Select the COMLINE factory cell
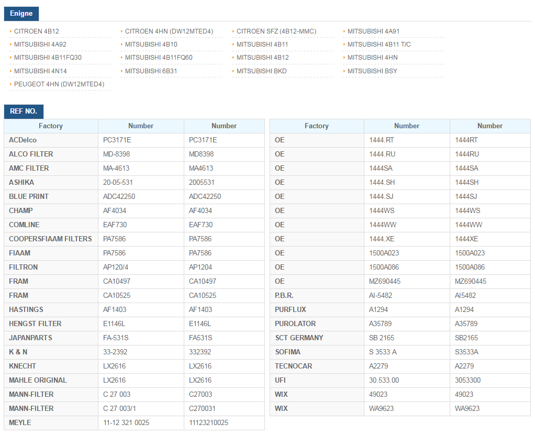This screenshot has height=435, width=535. point(51,225)
